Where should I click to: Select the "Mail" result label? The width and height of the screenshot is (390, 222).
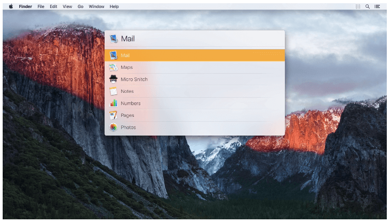125,55
